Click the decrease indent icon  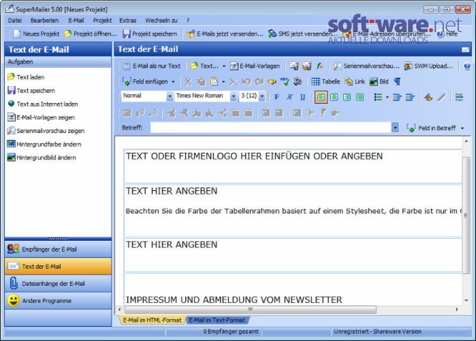(x=396, y=98)
